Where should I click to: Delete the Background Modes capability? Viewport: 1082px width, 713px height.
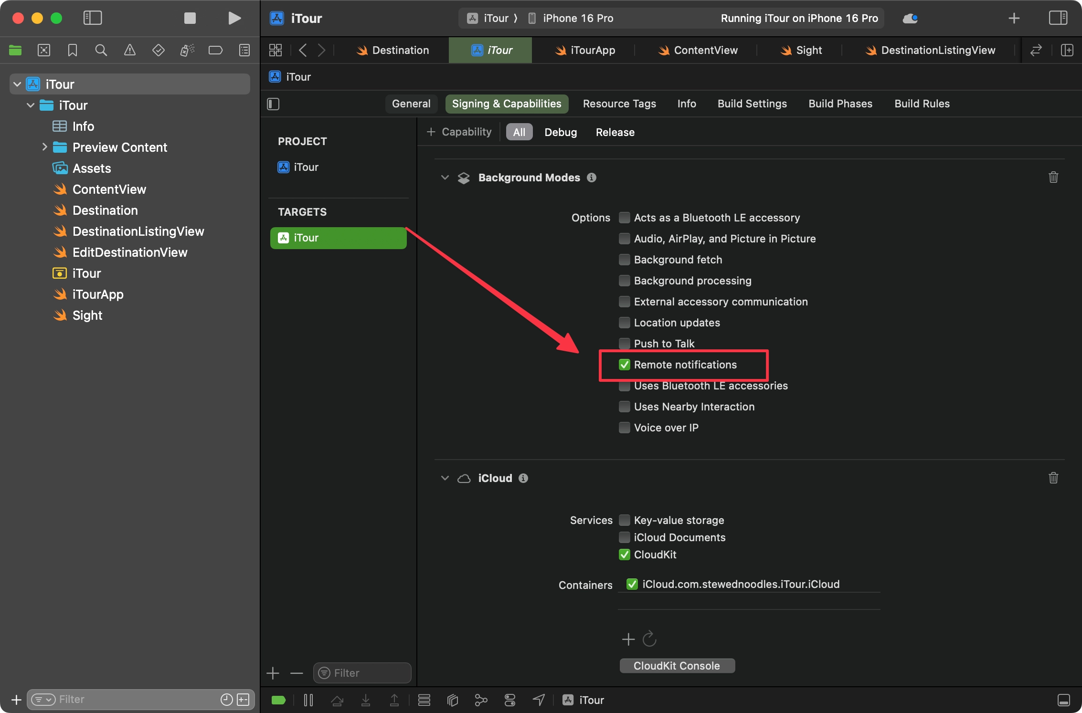coord(1053,178)
